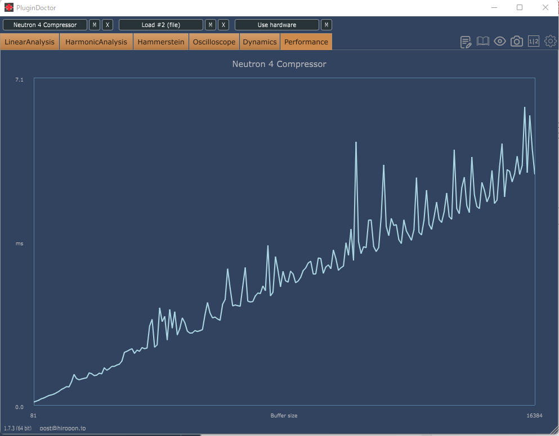Toggle M button next to Use hardware

click(x=326, y=25)
